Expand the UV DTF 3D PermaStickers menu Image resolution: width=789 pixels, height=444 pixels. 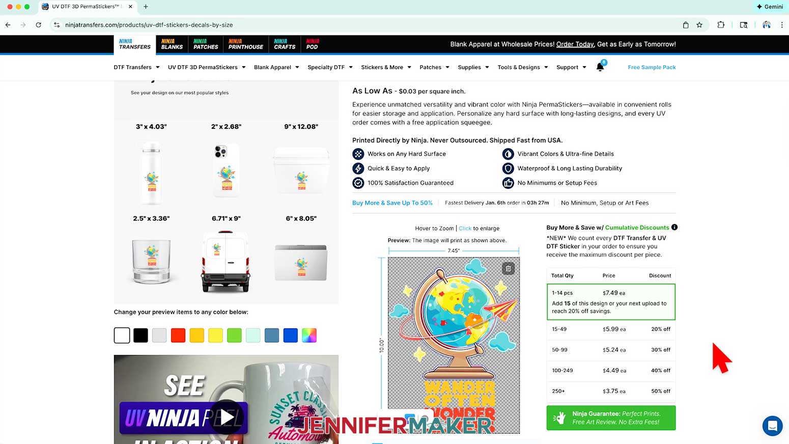(207, 67)
